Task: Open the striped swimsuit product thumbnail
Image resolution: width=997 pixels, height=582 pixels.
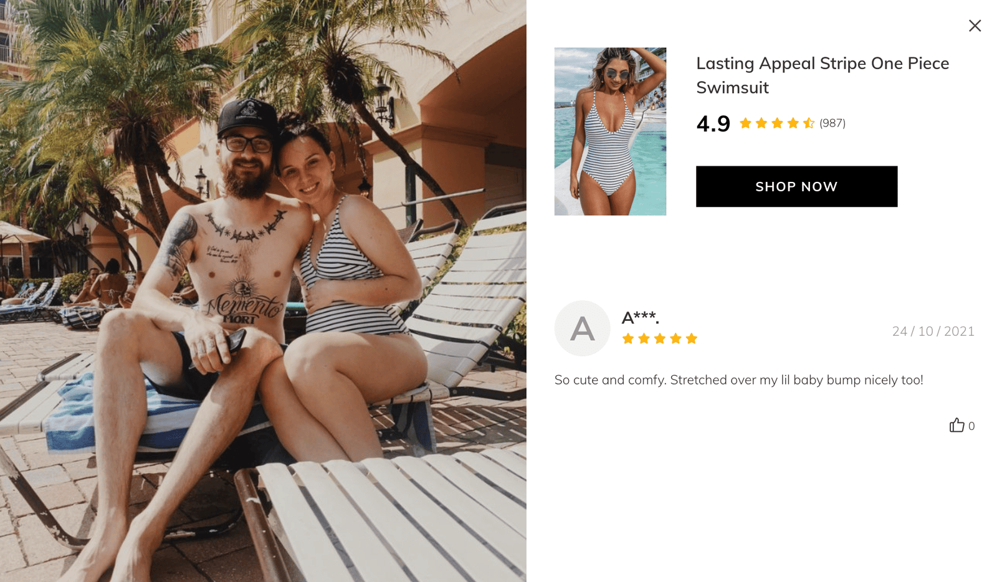Action: (x=610, y=131)
